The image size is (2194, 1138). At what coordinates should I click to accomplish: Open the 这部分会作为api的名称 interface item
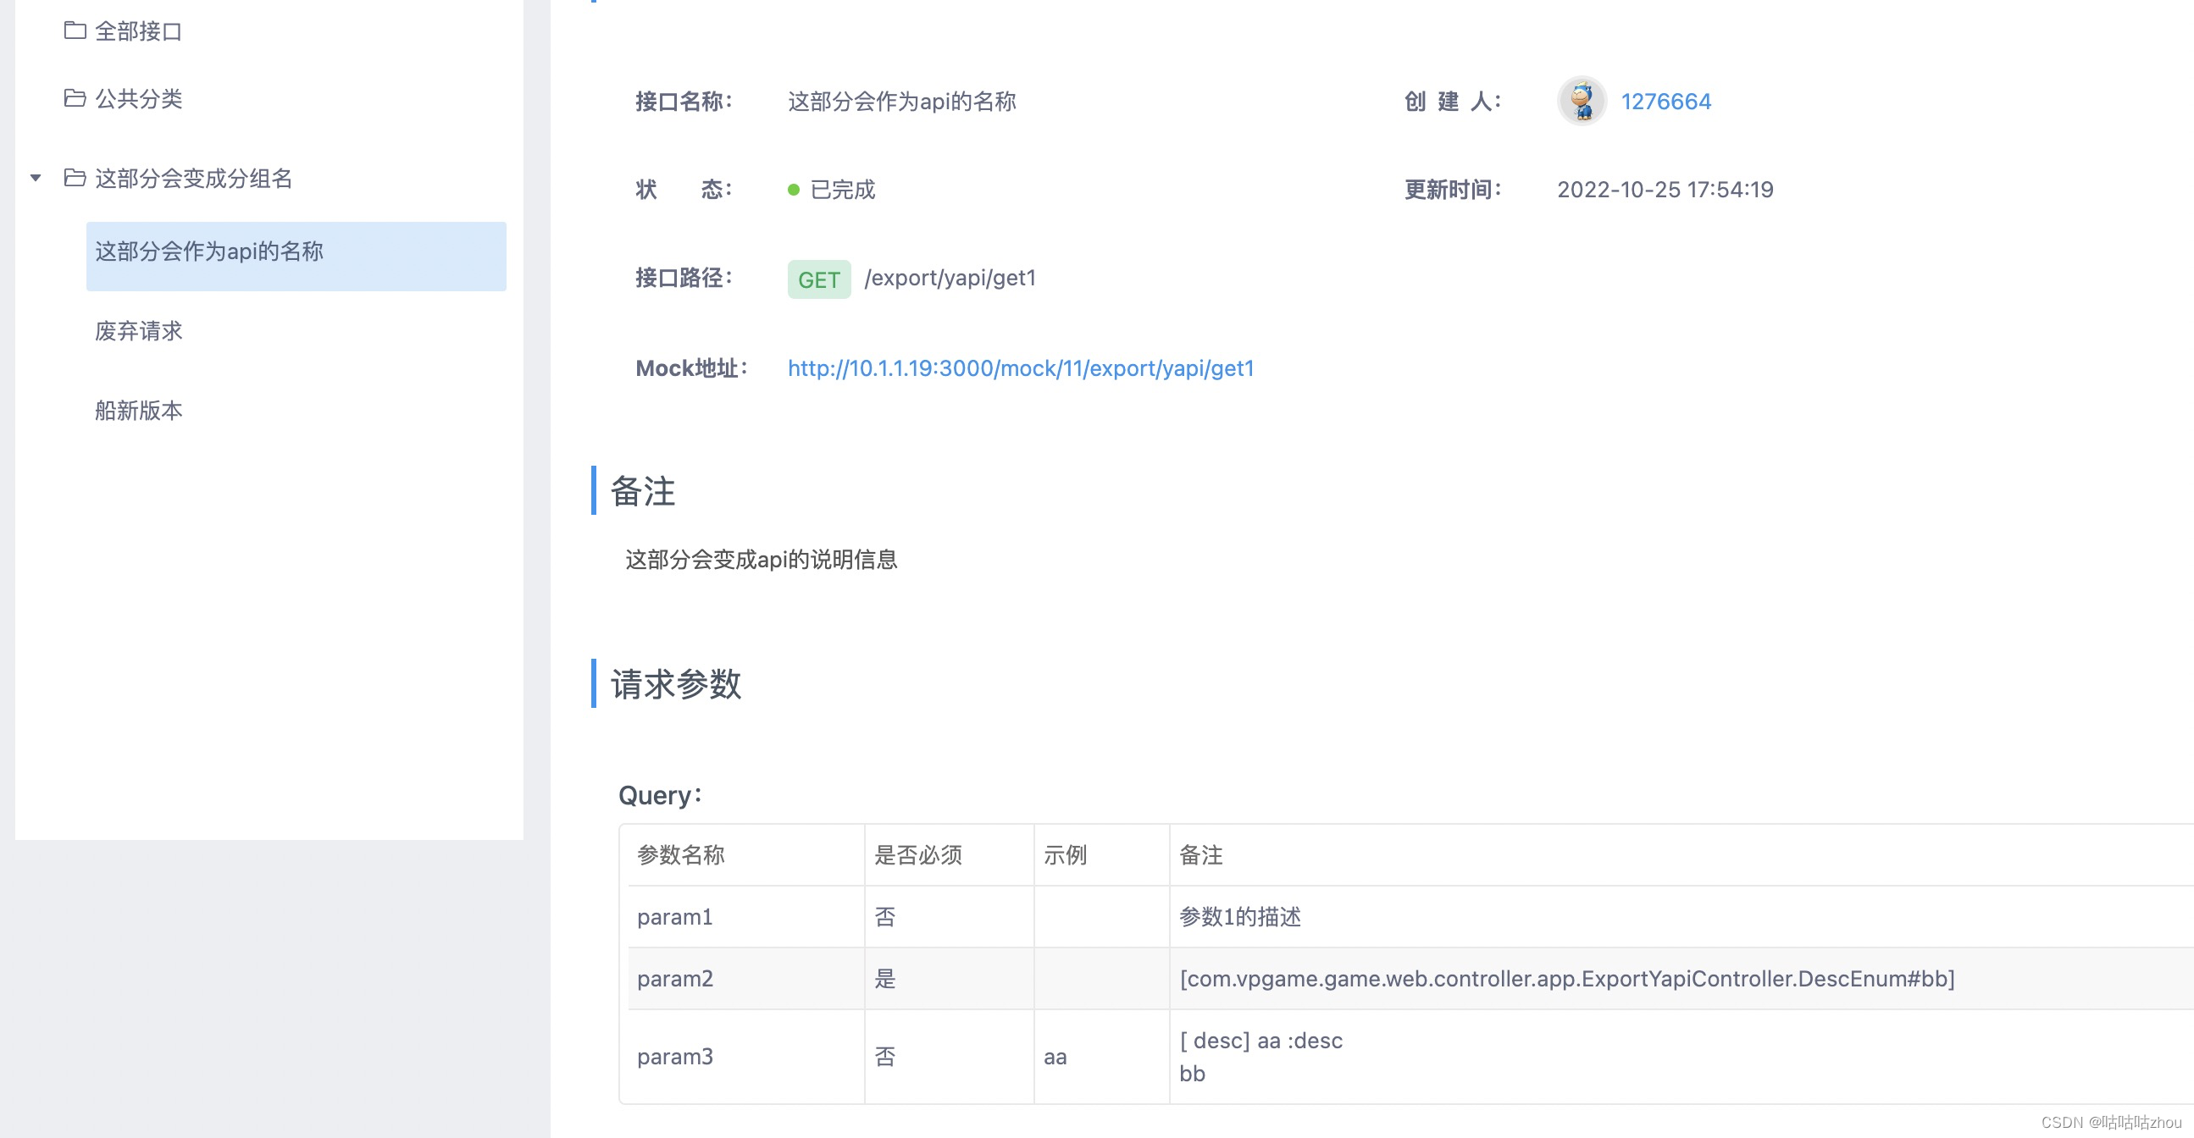point(209,252)
